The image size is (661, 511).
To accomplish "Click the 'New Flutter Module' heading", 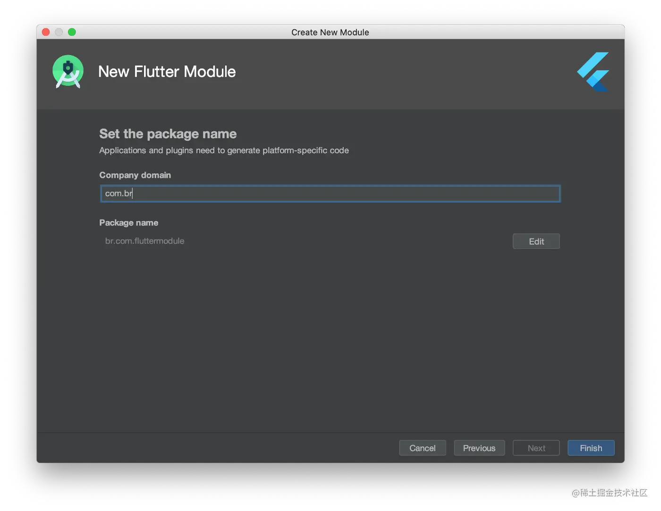I will (x=167, y=72).
